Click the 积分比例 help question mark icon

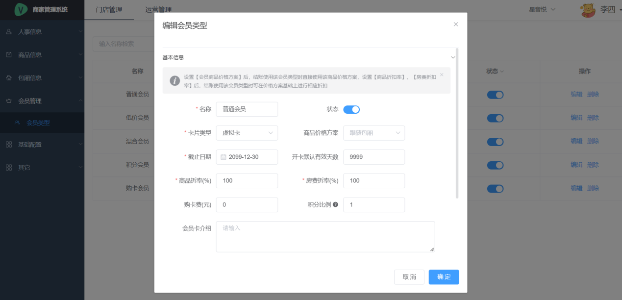(336, 204)
